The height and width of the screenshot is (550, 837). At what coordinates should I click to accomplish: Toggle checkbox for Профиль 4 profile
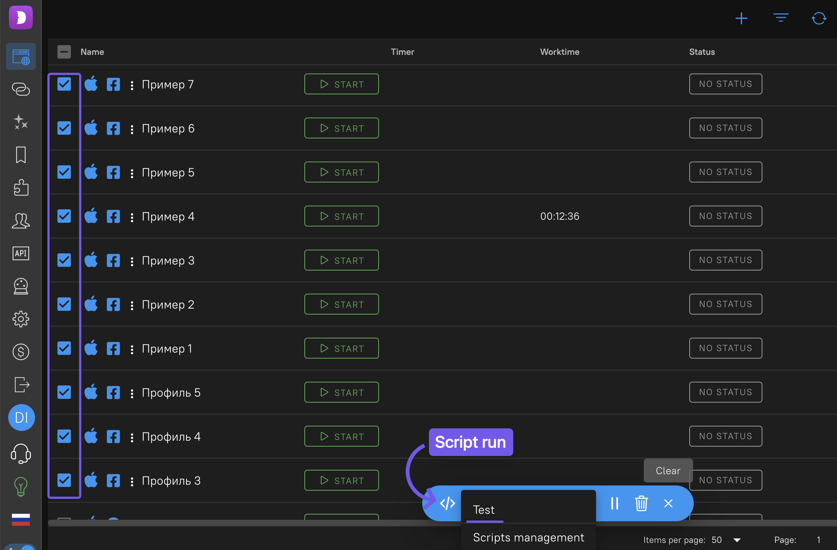(x=64, y=437)
